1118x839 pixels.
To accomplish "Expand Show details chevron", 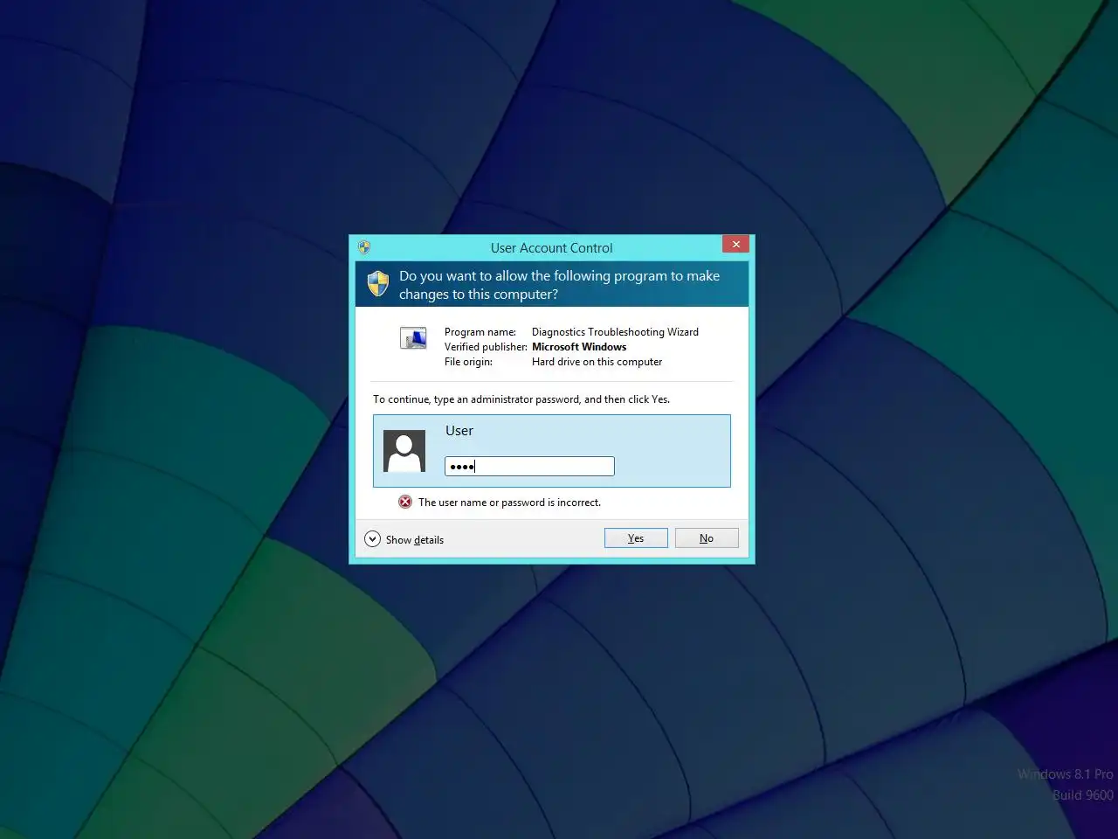I will pyautogui.click(x=372, y=539).
